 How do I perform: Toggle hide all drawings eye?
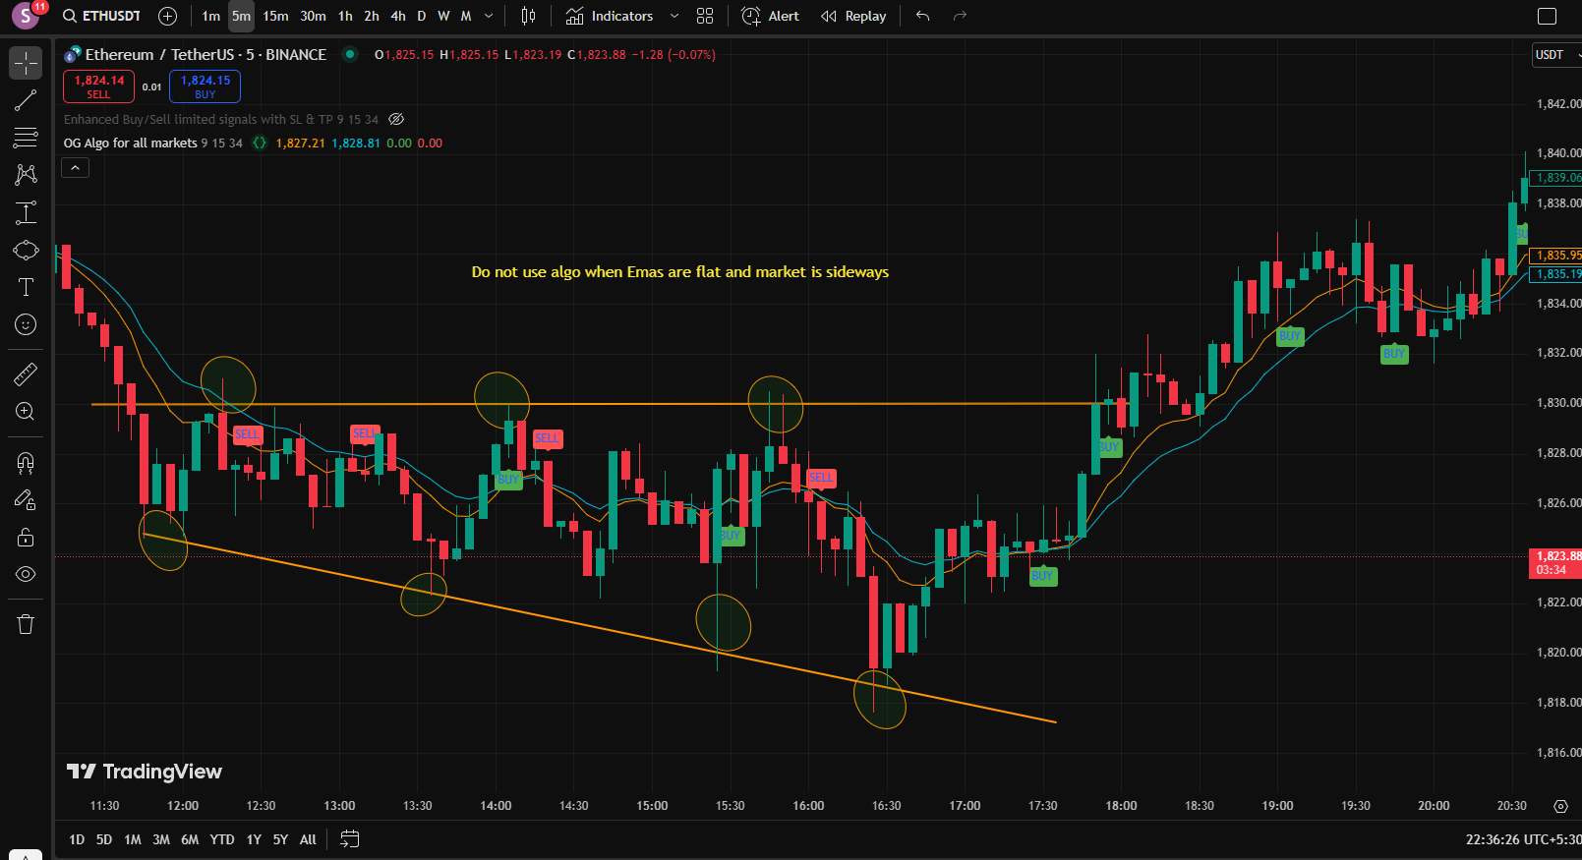(x=26, y=574)
